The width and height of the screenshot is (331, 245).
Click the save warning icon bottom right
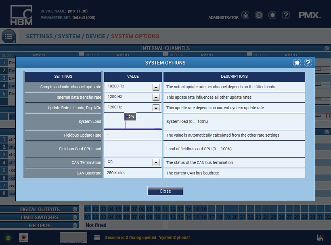click(x=320, y=237)
